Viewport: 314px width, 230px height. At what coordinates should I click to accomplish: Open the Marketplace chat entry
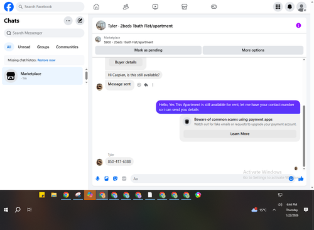42,76
